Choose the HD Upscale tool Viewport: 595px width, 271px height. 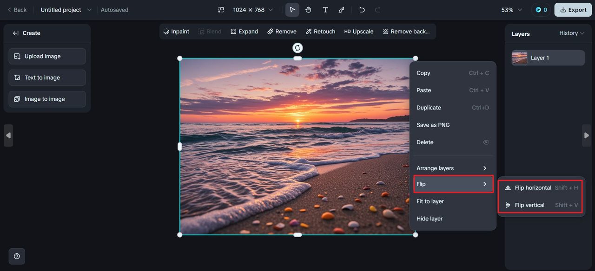(359, 32)
